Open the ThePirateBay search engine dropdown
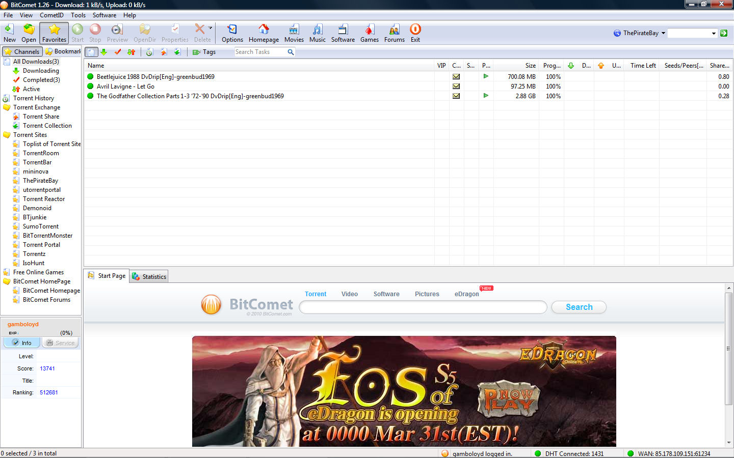This screenshot has width=734, height=458. pyautogui.click(x=663, y=33)
